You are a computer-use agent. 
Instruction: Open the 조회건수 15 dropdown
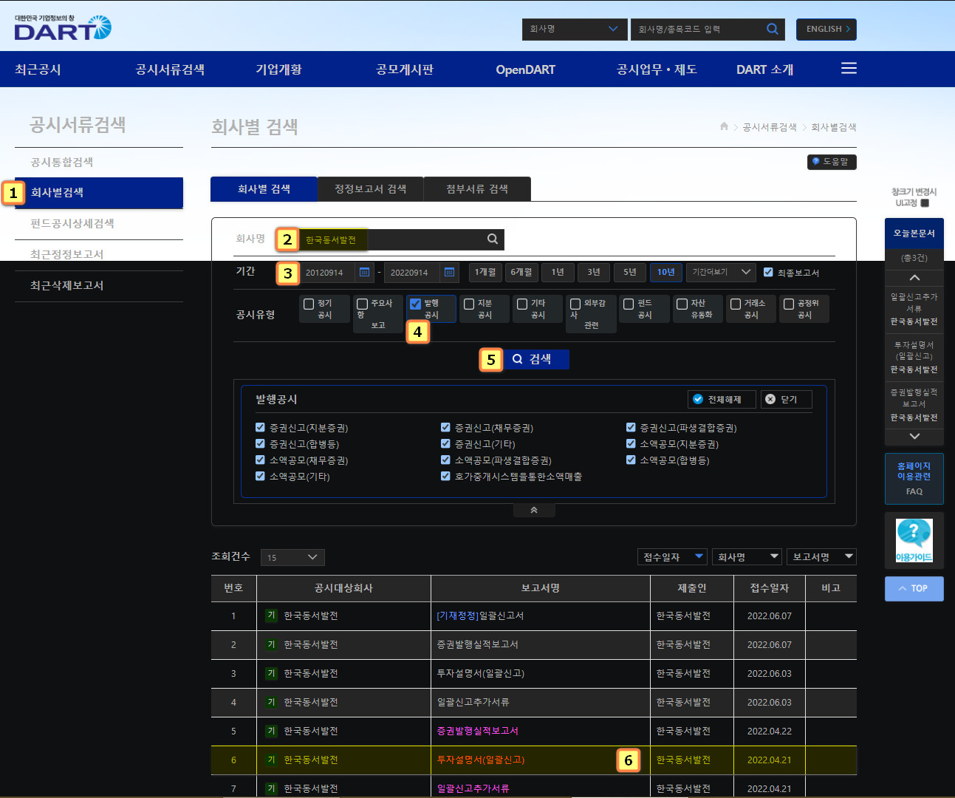click(x=292, y=557)
